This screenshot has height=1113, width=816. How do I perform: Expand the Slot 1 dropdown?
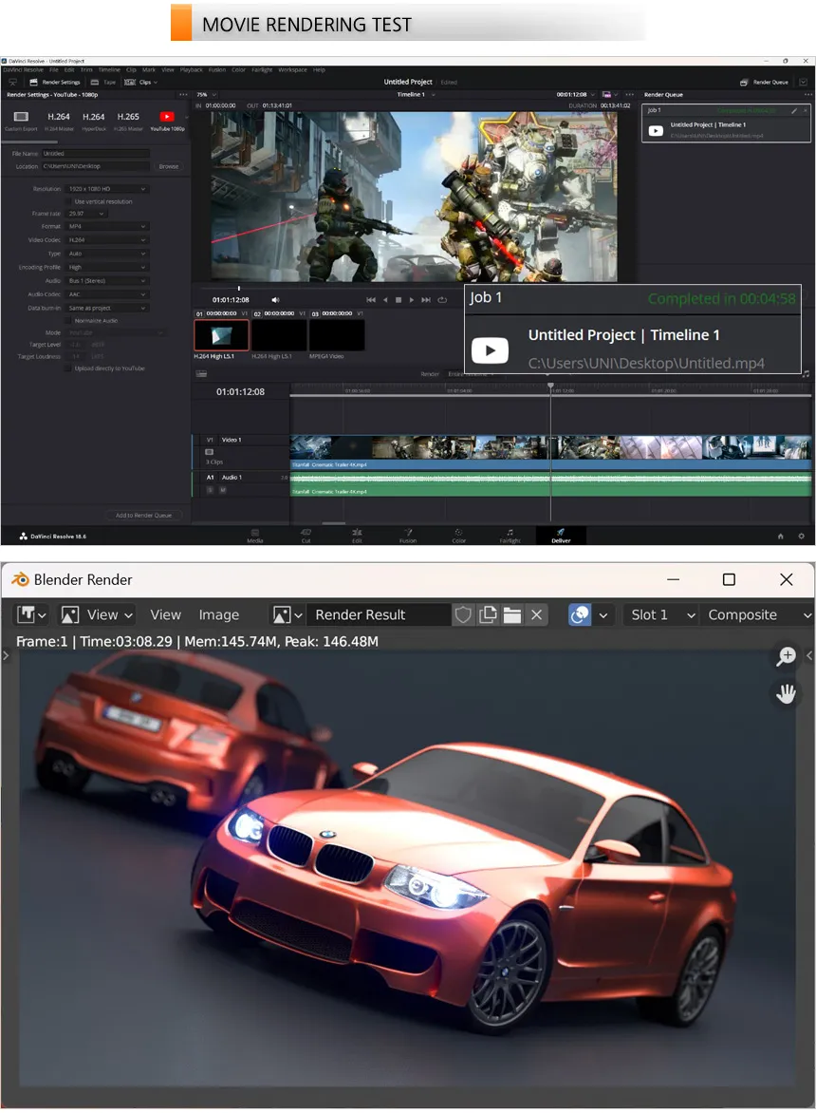click(x=661, y=614)
